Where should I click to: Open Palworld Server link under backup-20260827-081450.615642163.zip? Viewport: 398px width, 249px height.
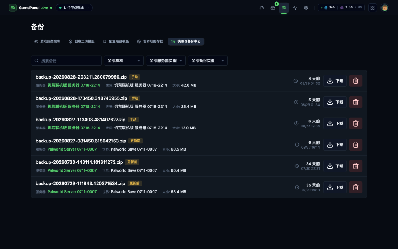tap(72, 149)
